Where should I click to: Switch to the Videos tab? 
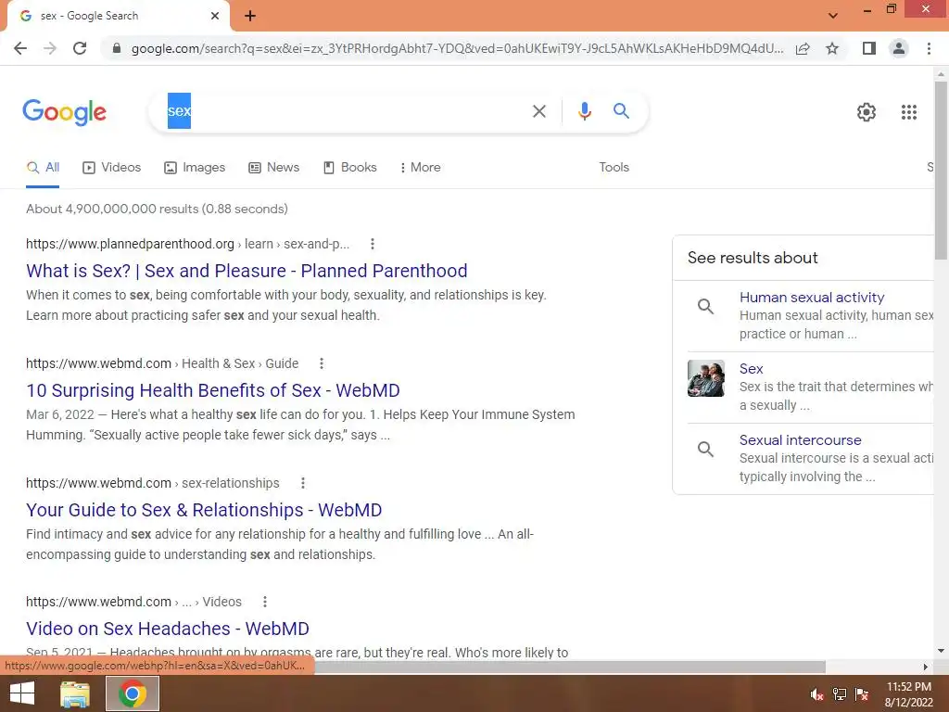[x=111, y=168]
